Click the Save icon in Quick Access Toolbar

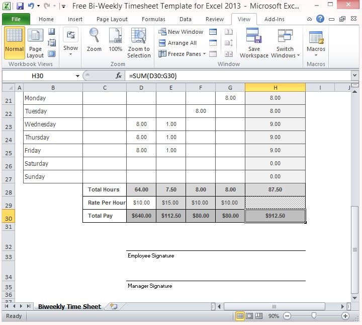20,7
